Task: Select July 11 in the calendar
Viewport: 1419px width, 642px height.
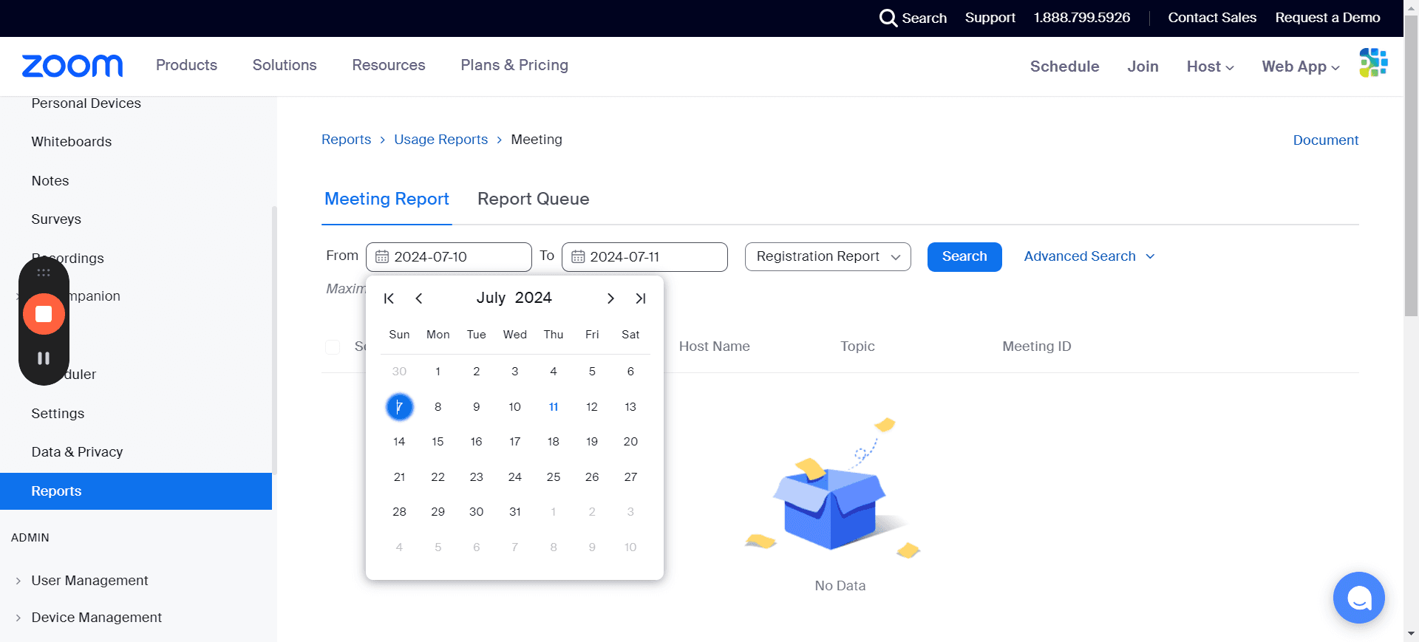Action: (554, 407)
